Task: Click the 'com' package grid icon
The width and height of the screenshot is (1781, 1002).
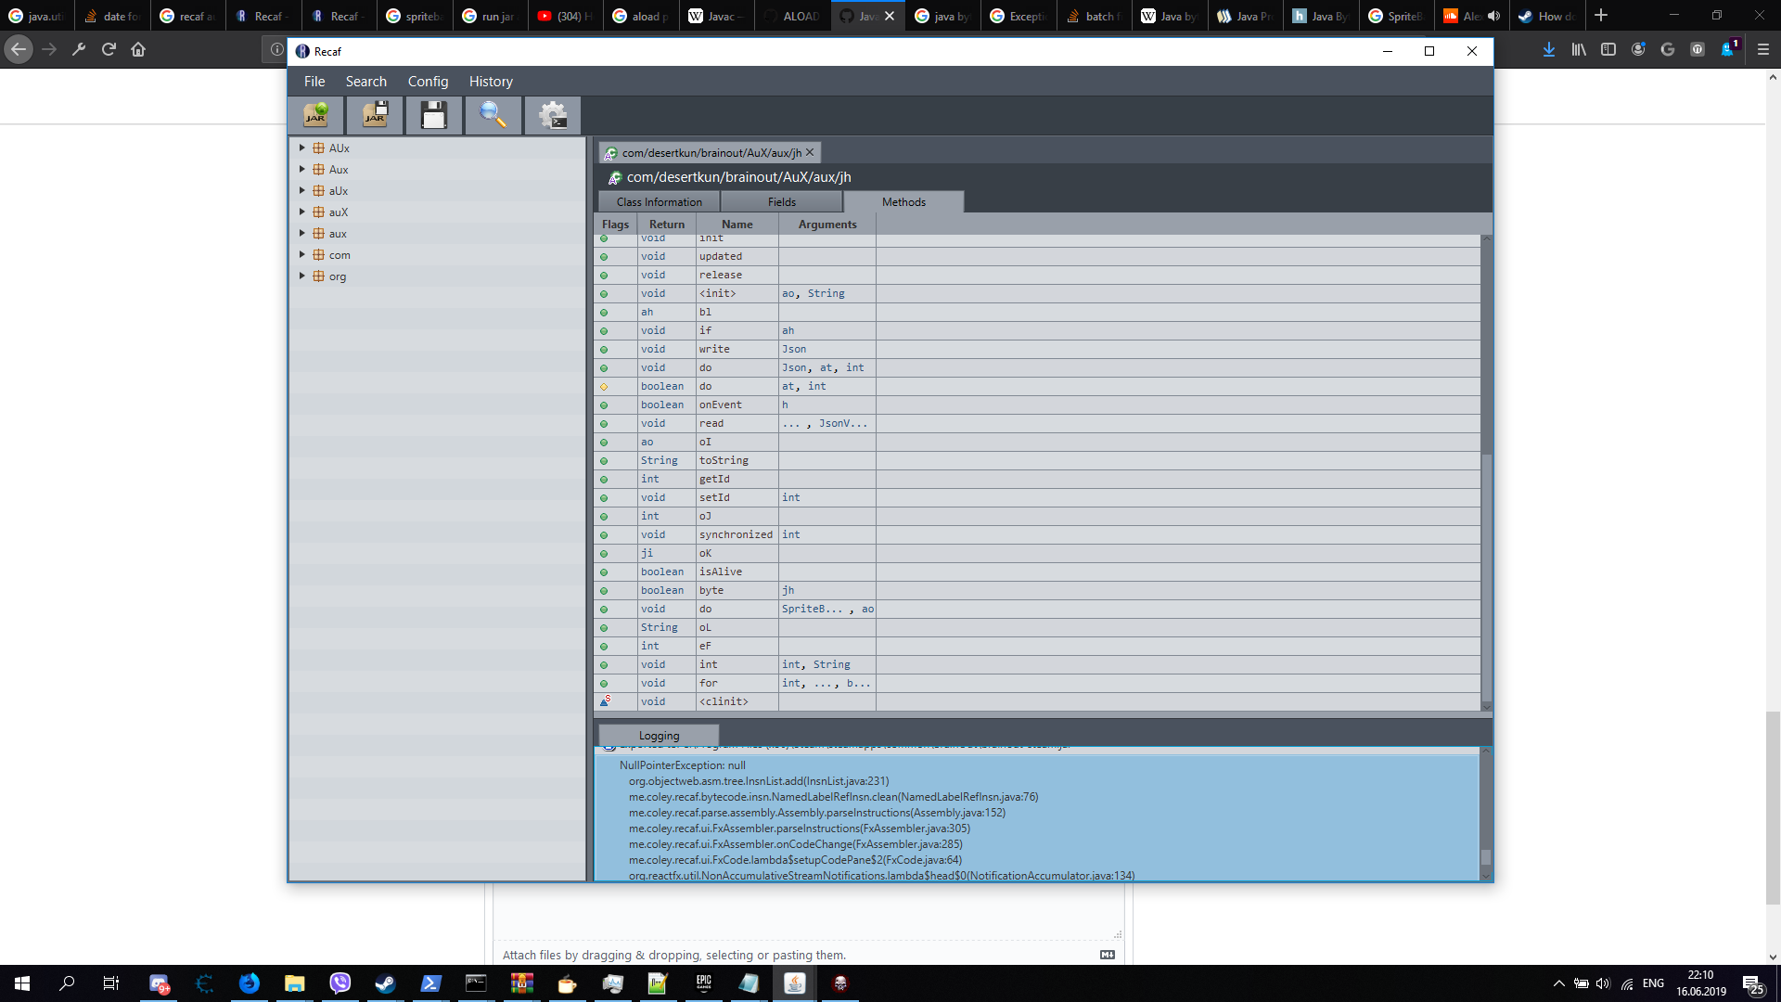Action: [x=318, y=255]
